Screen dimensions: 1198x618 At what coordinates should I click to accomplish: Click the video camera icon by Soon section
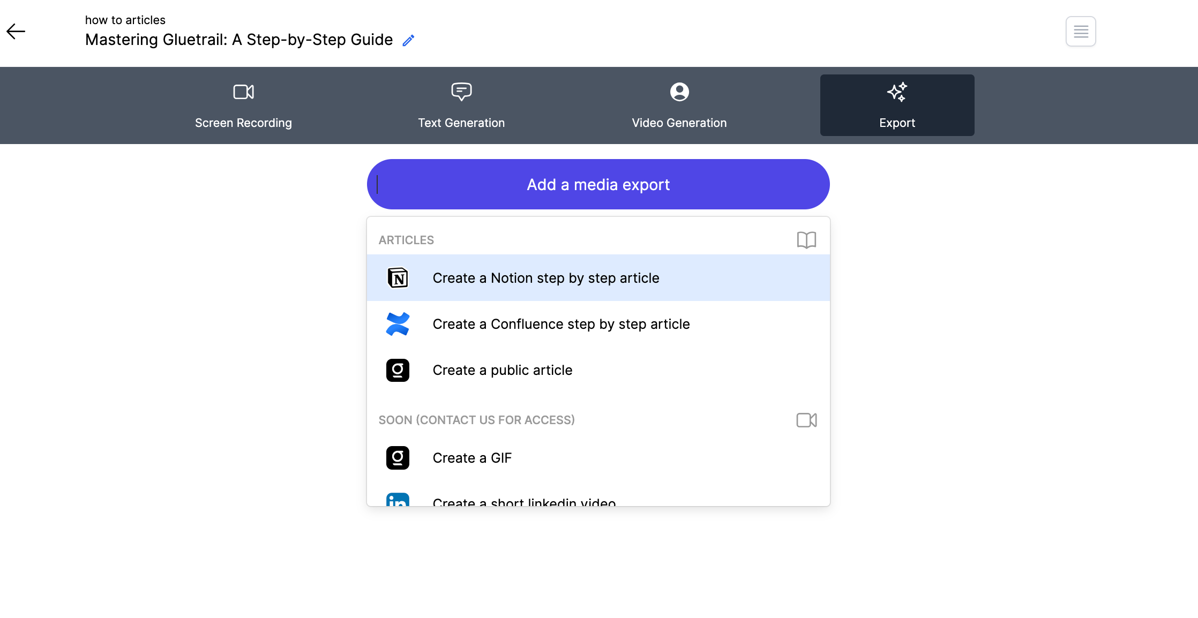pyautogui.click(x=806, y=420)
